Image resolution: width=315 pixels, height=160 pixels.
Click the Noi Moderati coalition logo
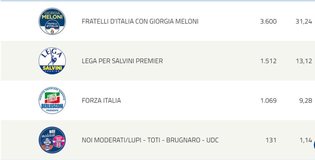[52, 140]
